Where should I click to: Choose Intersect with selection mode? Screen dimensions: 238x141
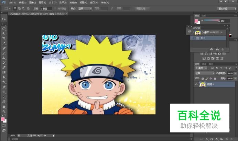click(x=28, y=9)
